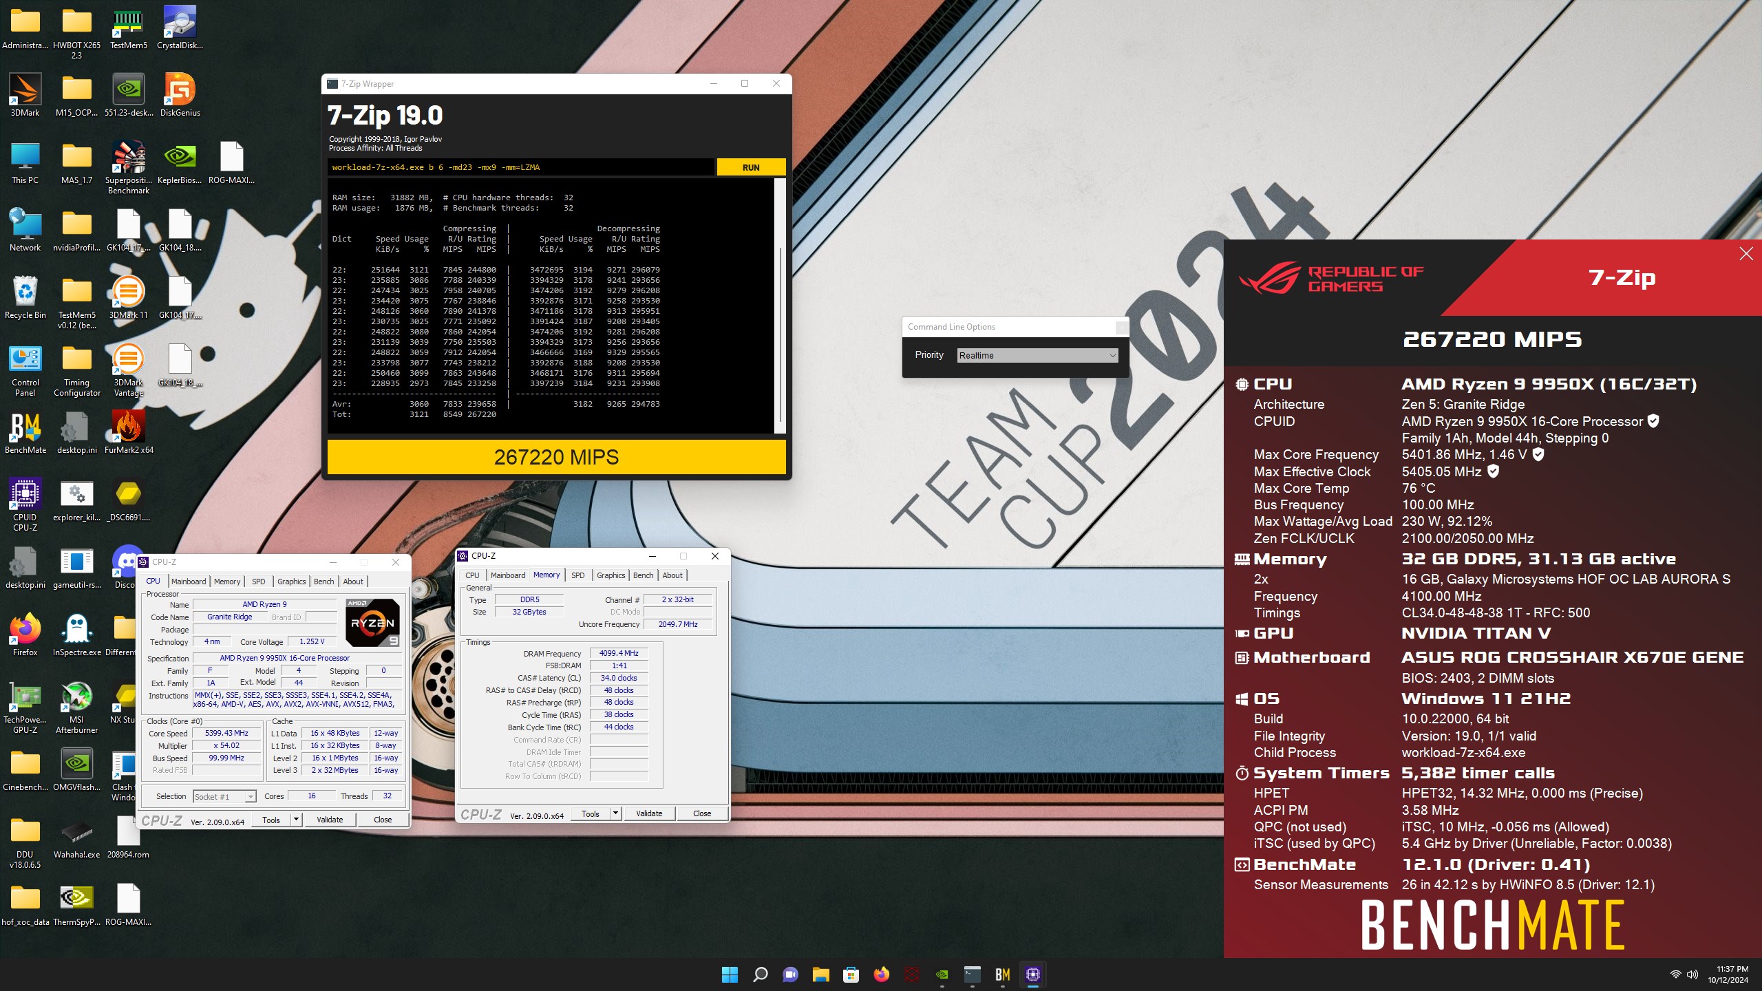Close the BenchMate result panel
The image size is (1762, 991).
click(x=1746, y=254)
